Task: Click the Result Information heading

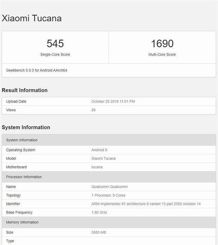Action: tap(25, 90)
